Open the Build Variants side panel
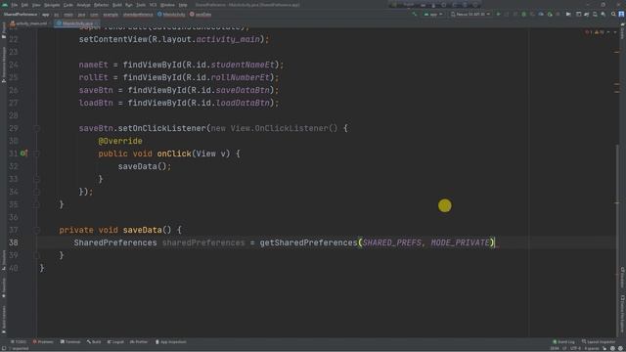 click(4, 320)
